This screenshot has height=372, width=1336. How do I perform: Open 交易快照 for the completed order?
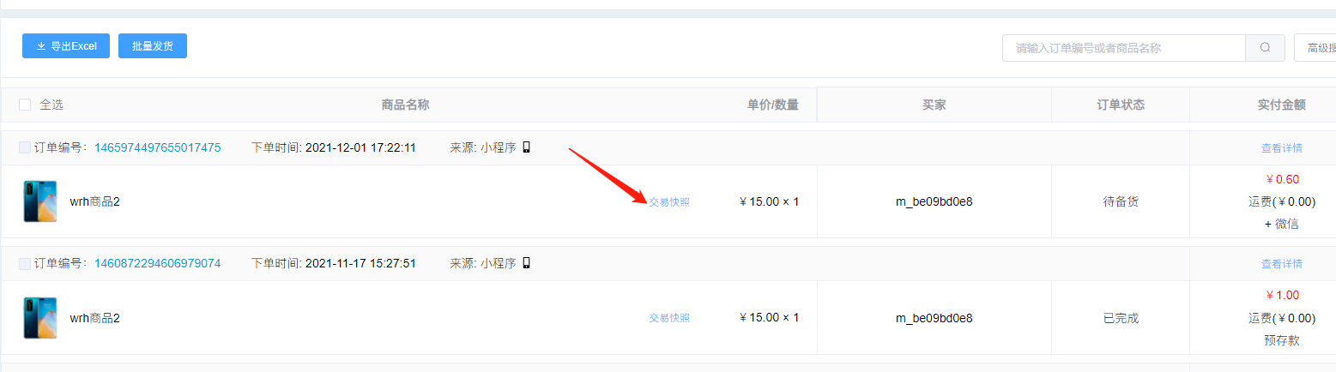[669, 318]
